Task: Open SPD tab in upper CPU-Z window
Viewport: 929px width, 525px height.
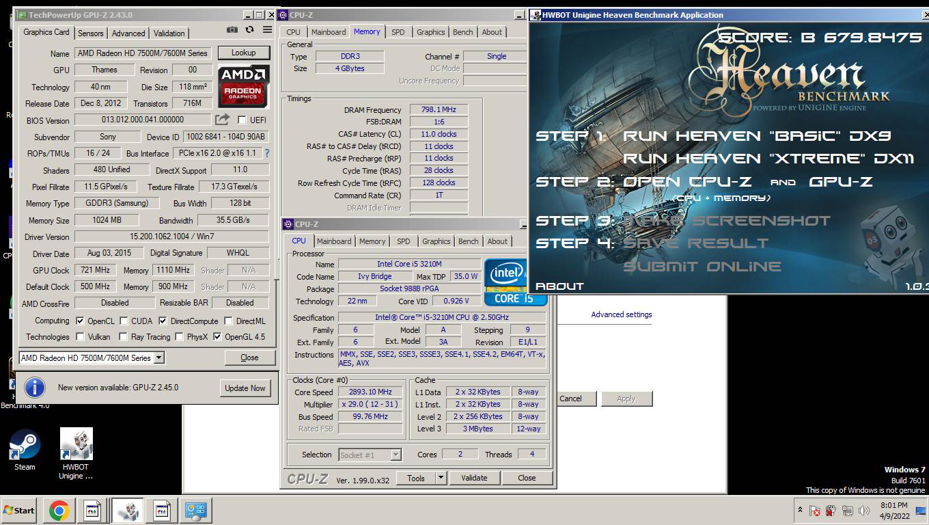Action: 398,32
